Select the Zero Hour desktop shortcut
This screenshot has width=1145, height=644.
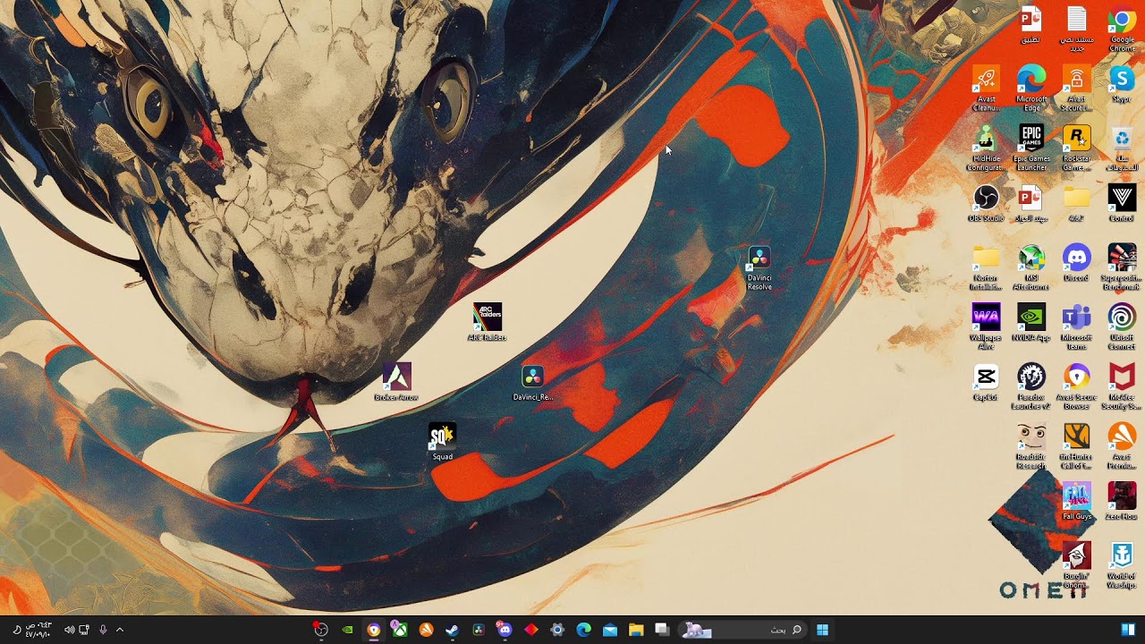point(1122,502)
